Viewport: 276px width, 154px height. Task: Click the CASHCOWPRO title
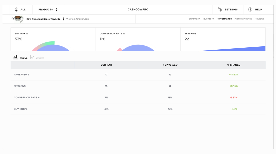pos(138,9)
